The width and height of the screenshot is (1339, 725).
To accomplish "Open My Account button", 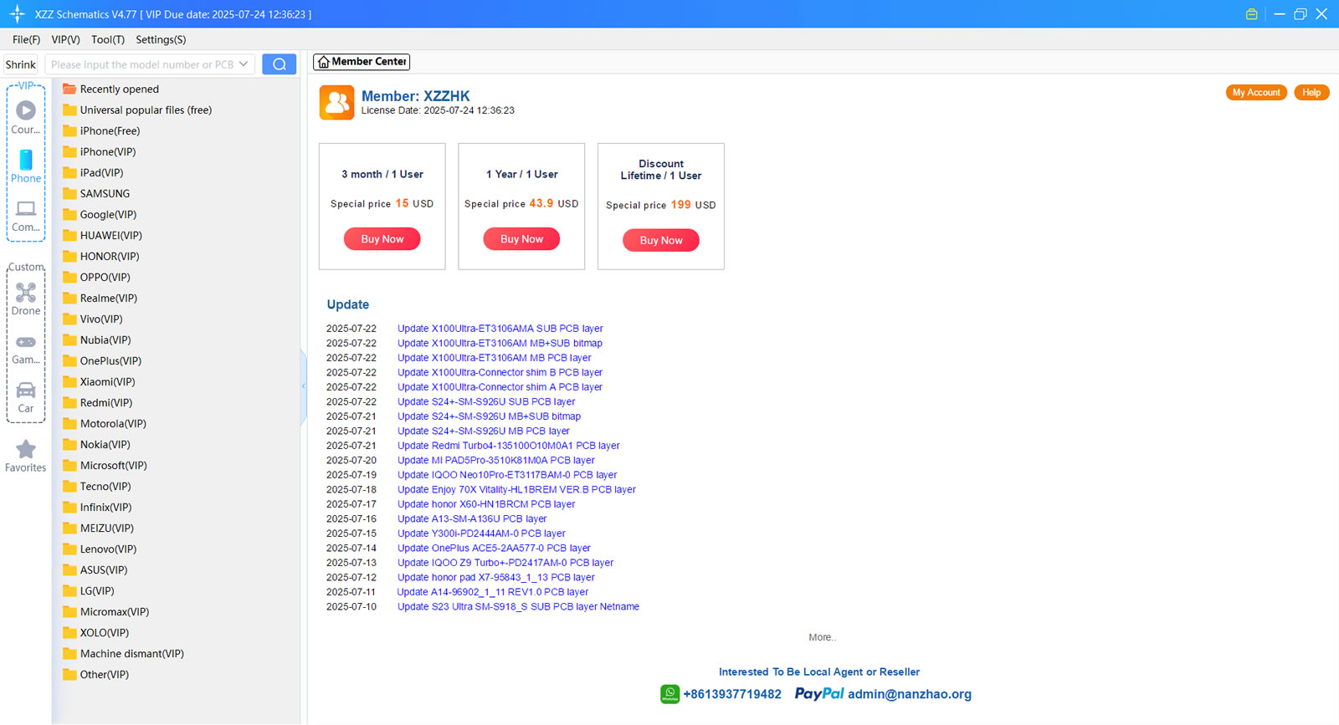I will 1256,93.
